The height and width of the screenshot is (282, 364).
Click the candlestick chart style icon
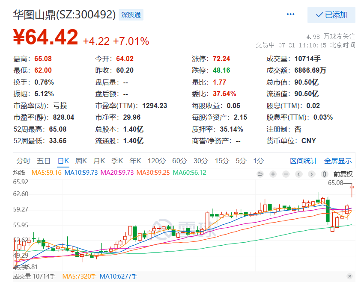click(324, 174)
